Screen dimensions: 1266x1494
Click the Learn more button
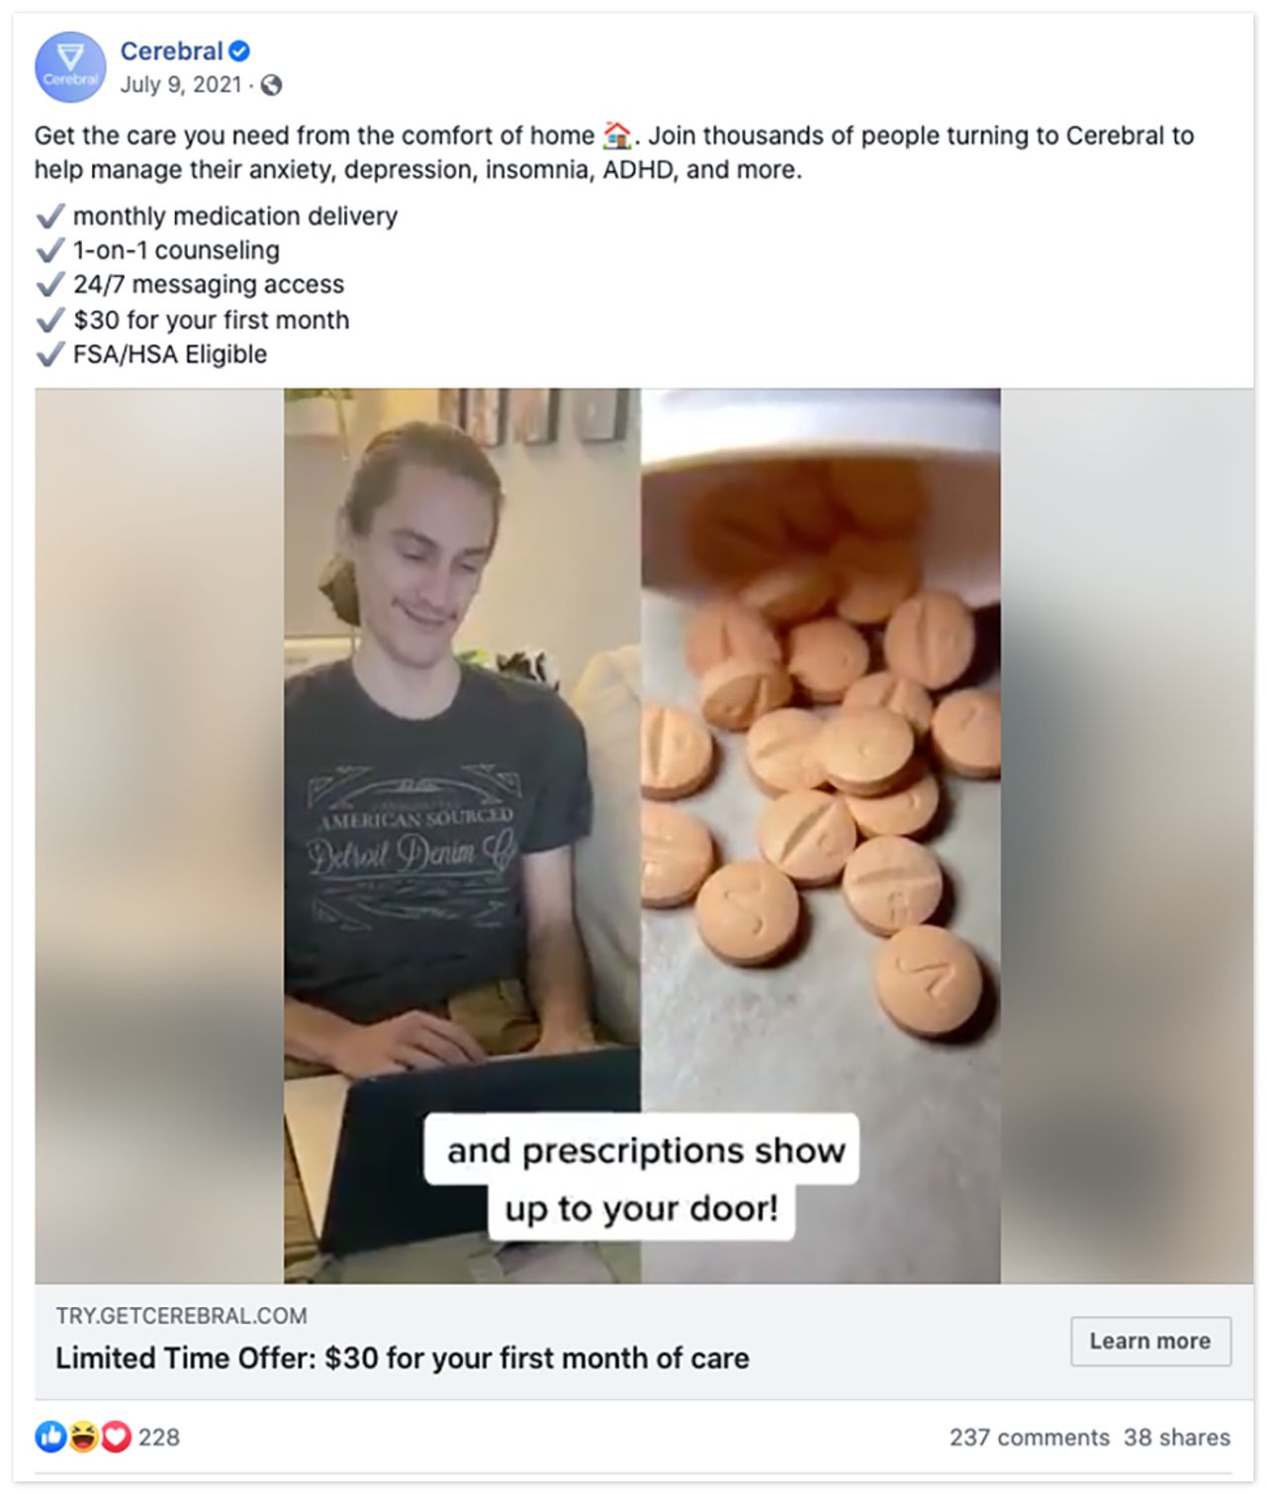click(1150, 1341)
